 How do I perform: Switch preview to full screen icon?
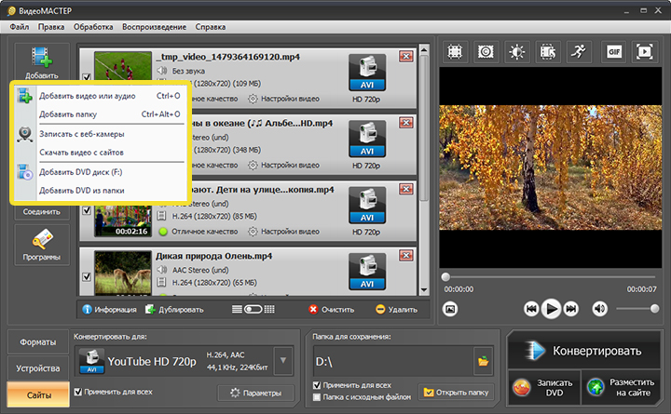pyautogui.click(x=645, y=52)
